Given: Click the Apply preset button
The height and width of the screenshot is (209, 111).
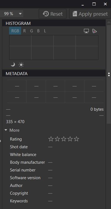Looking at the screenshot, I should (x=90, y=14).
